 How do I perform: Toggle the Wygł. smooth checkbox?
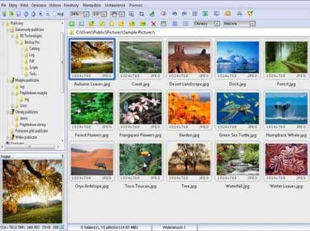point(55,14)
